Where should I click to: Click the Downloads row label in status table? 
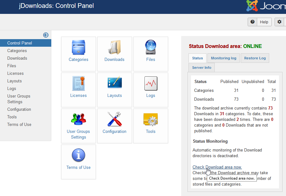coord(204,99)
